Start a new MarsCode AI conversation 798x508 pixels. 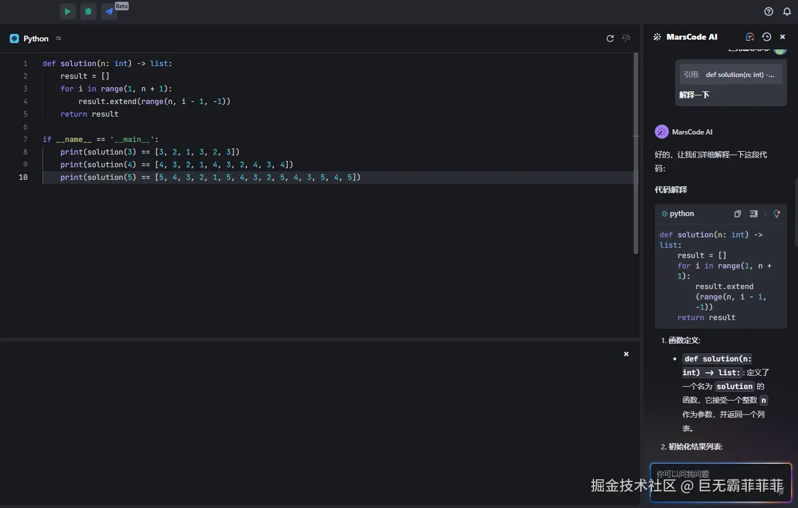tap(750, 36)
